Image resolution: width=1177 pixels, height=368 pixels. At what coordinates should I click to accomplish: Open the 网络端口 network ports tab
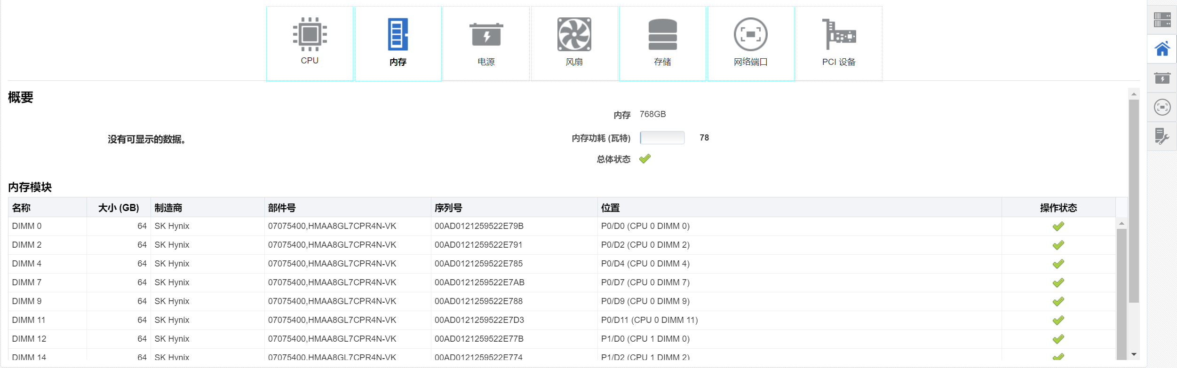coord(751,43)
